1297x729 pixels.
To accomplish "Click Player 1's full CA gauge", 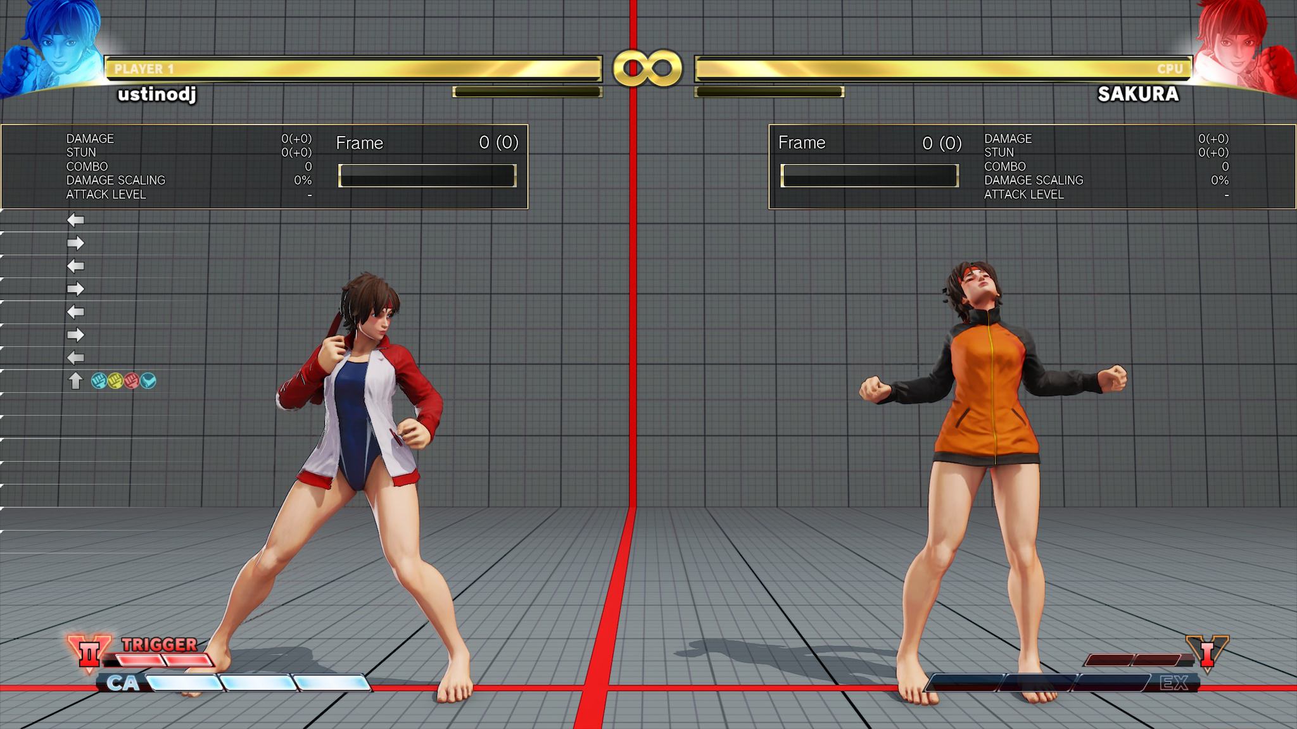I will click(x=258, y=683).
